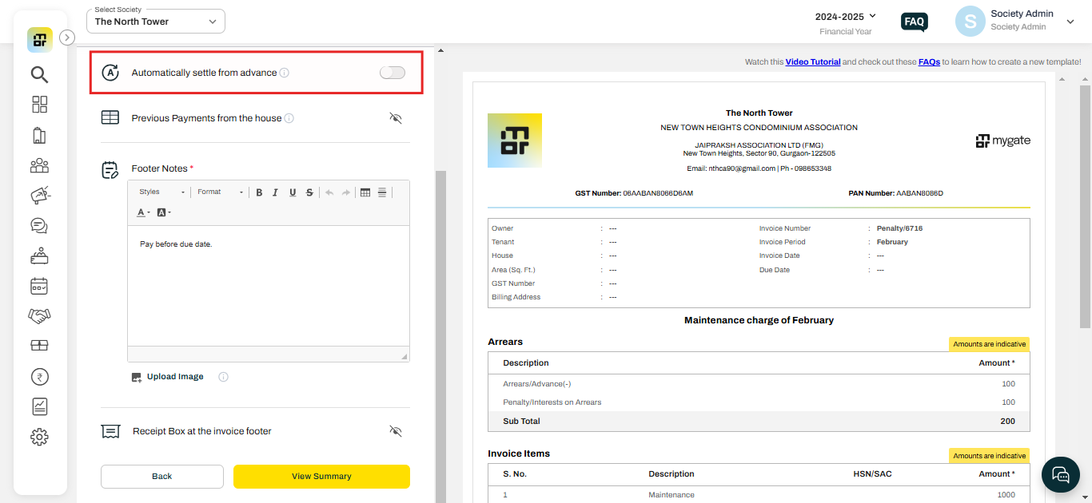Open the text color picker in editor
Image resolution: width=1092 pixels, height=503 pixels.
(x=141, y=212)
